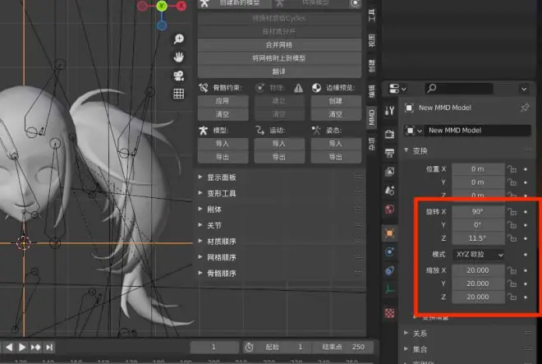
Task: Click the clock icon to use preview range
Action: [249, 347]
